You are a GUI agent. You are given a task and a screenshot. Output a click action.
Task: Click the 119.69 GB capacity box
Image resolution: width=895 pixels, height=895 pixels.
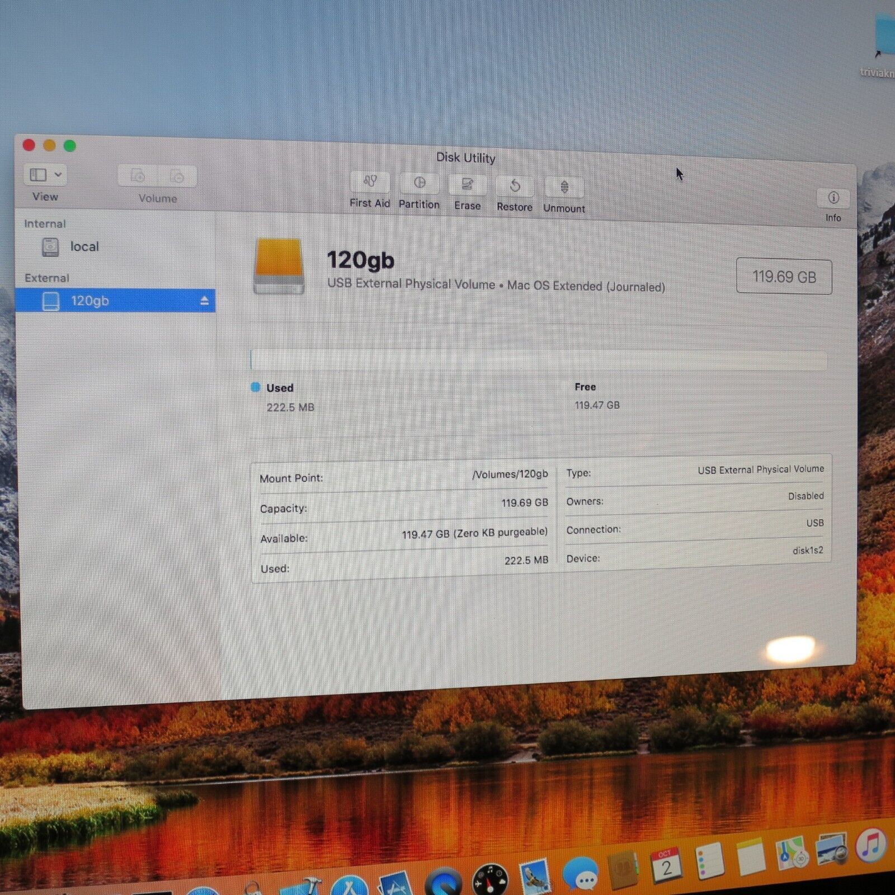tap(784, 276)
